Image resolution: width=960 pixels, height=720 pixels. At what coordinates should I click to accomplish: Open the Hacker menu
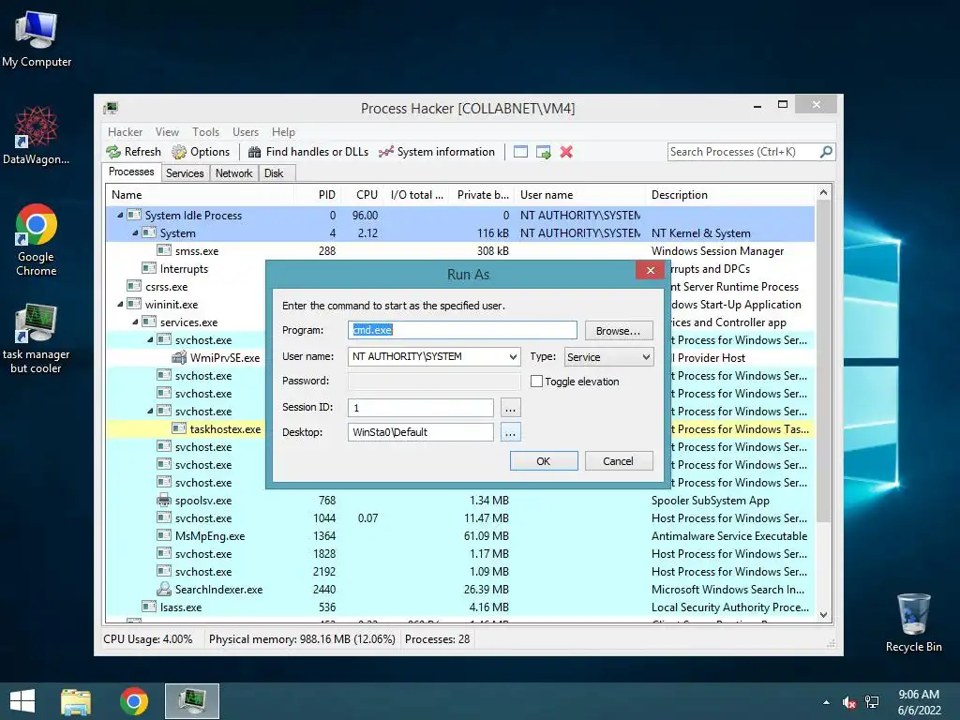tap(125, 131)
